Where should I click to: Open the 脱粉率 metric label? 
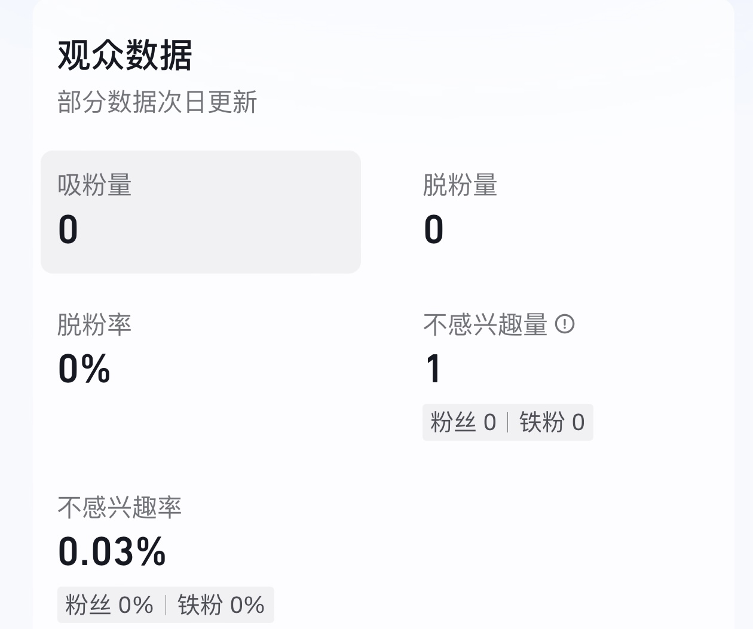[94, 324]
